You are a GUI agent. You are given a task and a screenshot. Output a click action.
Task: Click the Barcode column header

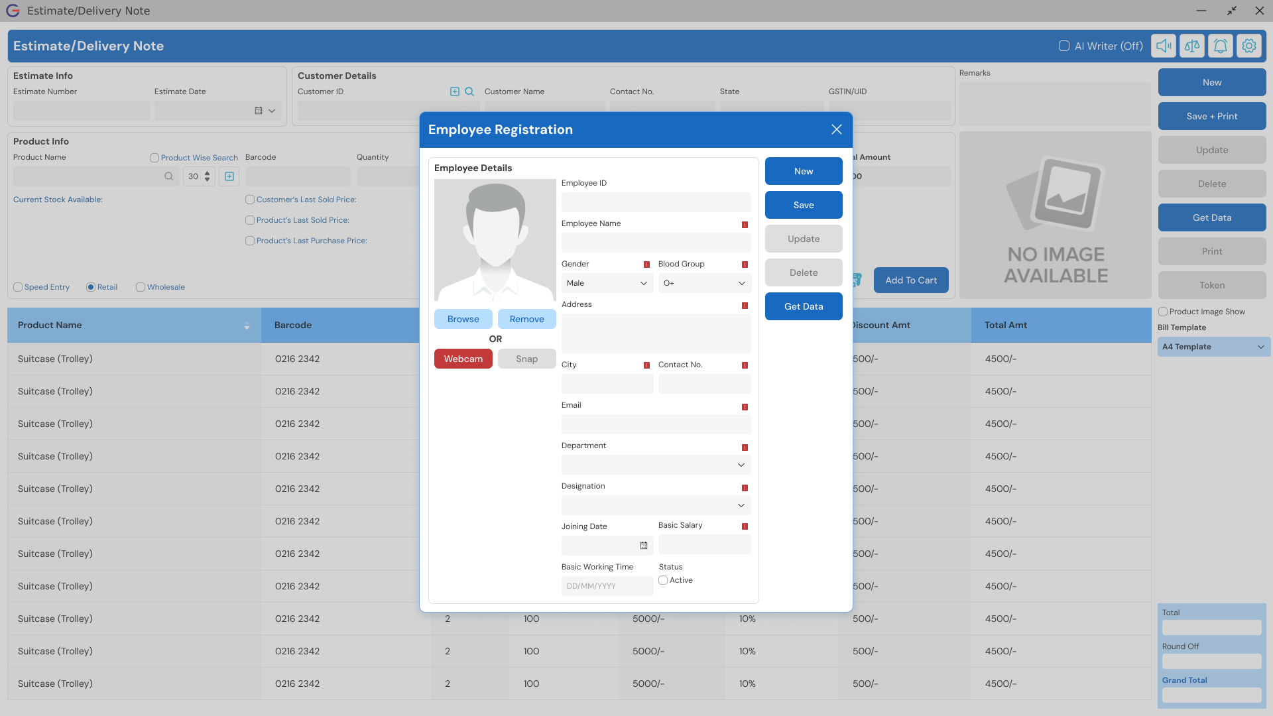point(293,325)
